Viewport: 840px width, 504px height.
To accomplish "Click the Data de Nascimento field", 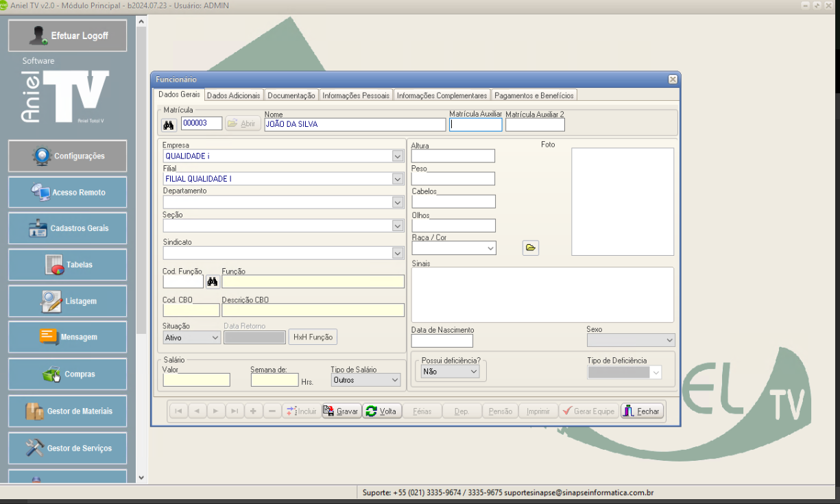I will (x=442, y=341).
